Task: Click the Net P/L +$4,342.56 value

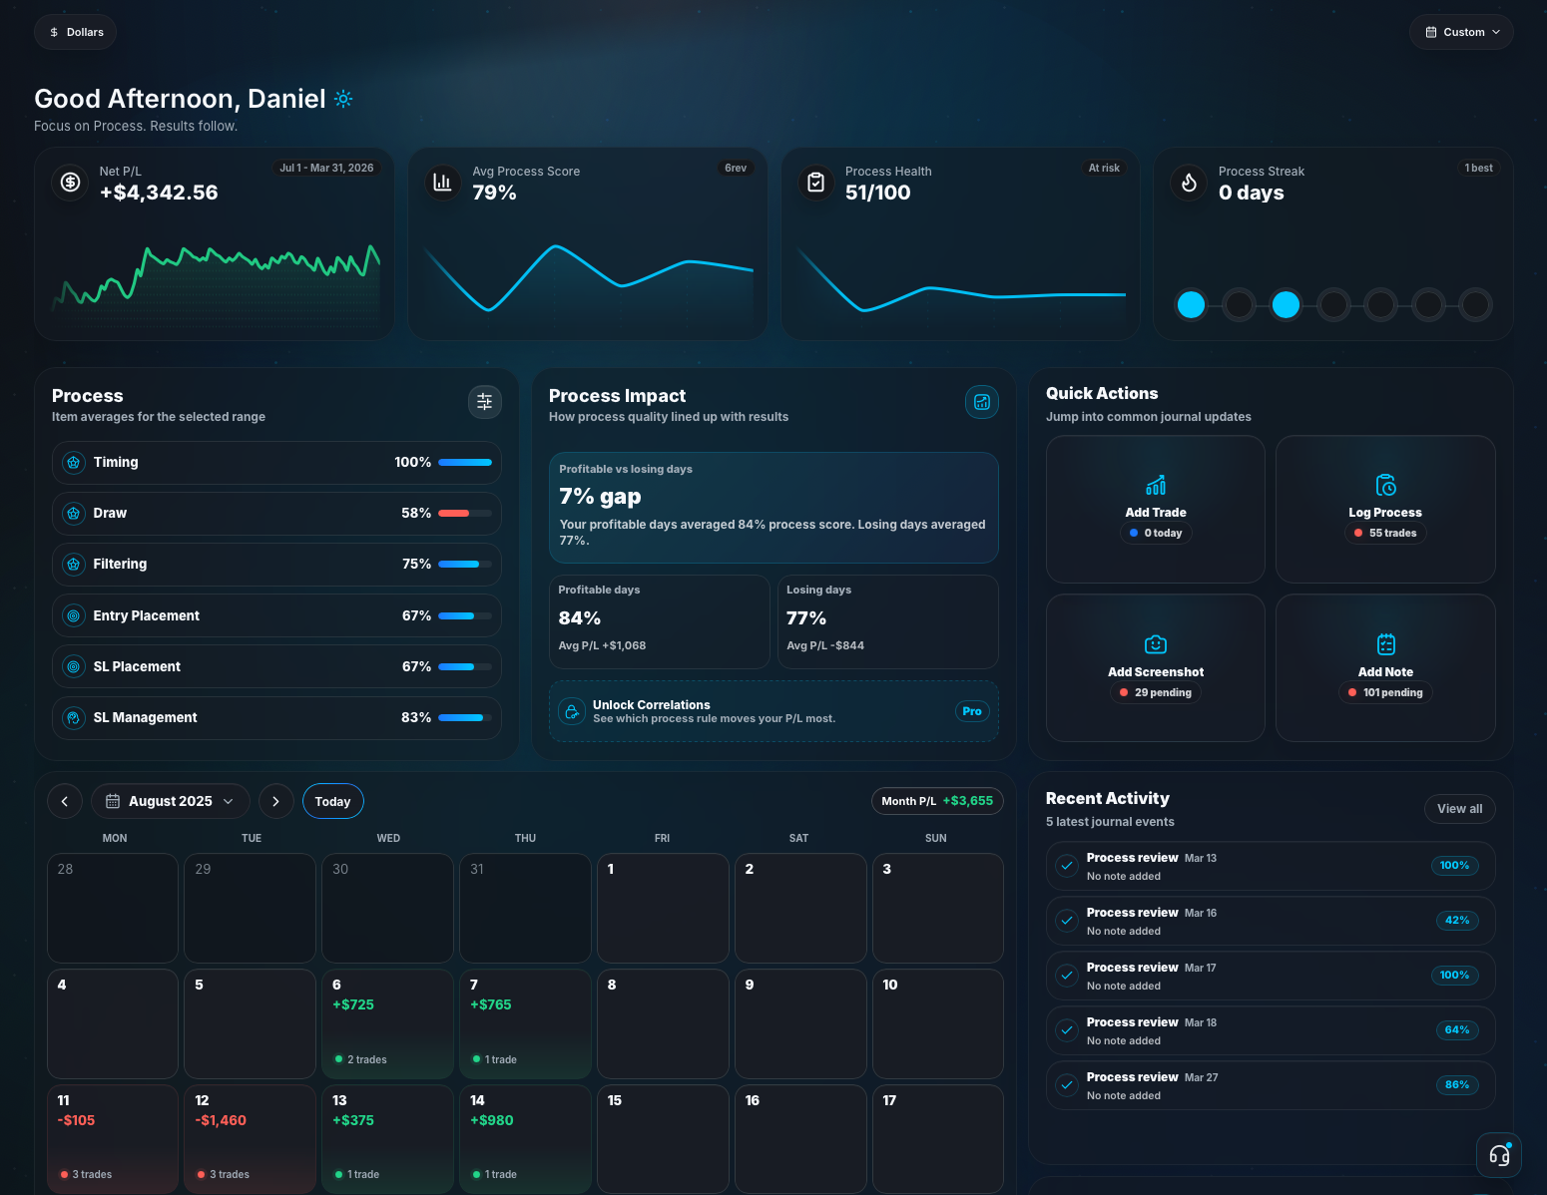Action: (x=159, y=193)
